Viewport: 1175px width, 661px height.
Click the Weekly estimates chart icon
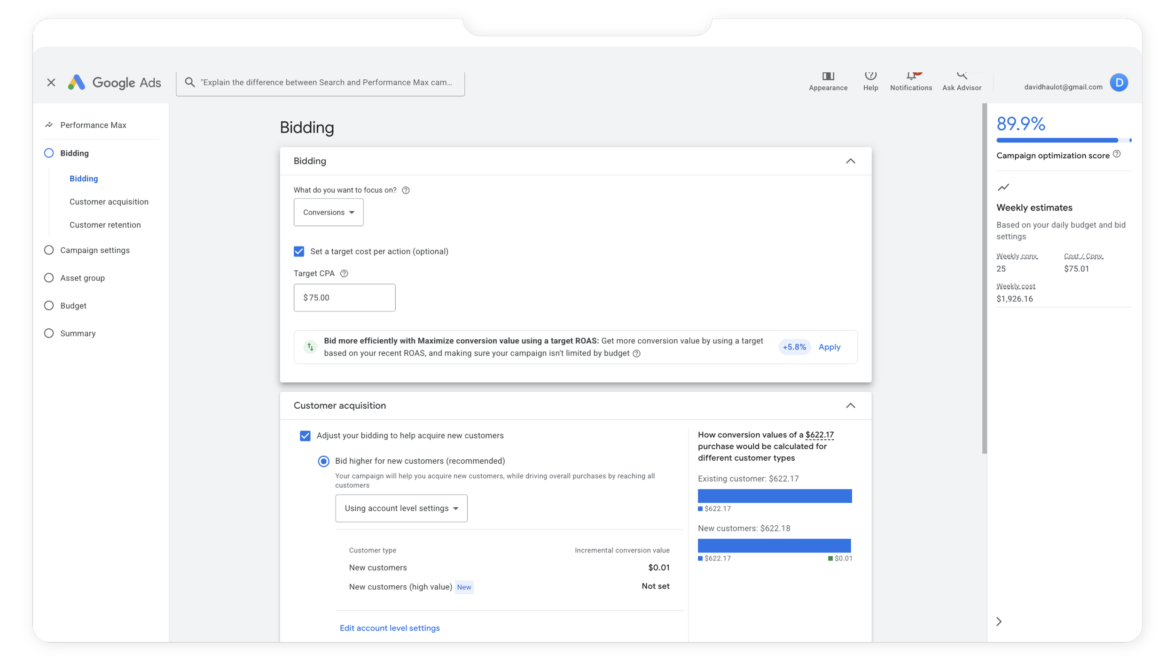coord(1003,187)
